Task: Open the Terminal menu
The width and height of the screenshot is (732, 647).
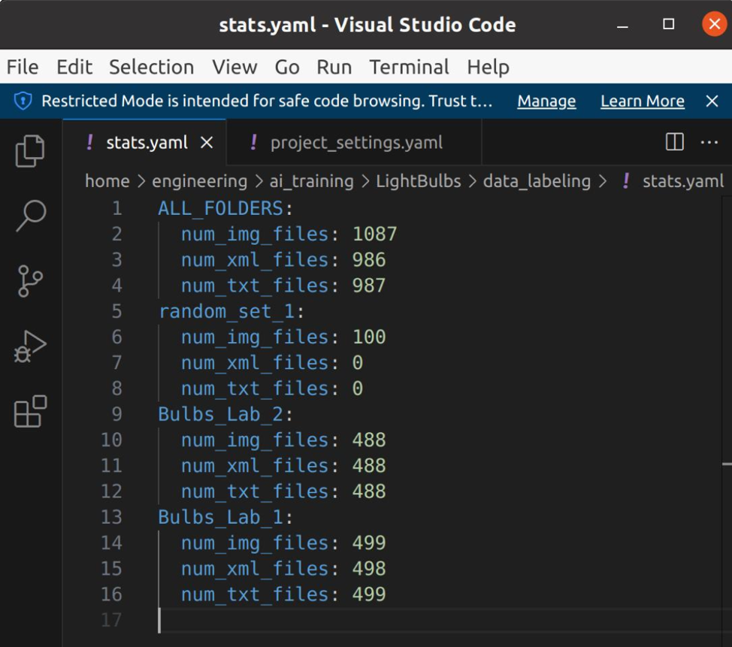Action: click(409, 67)
